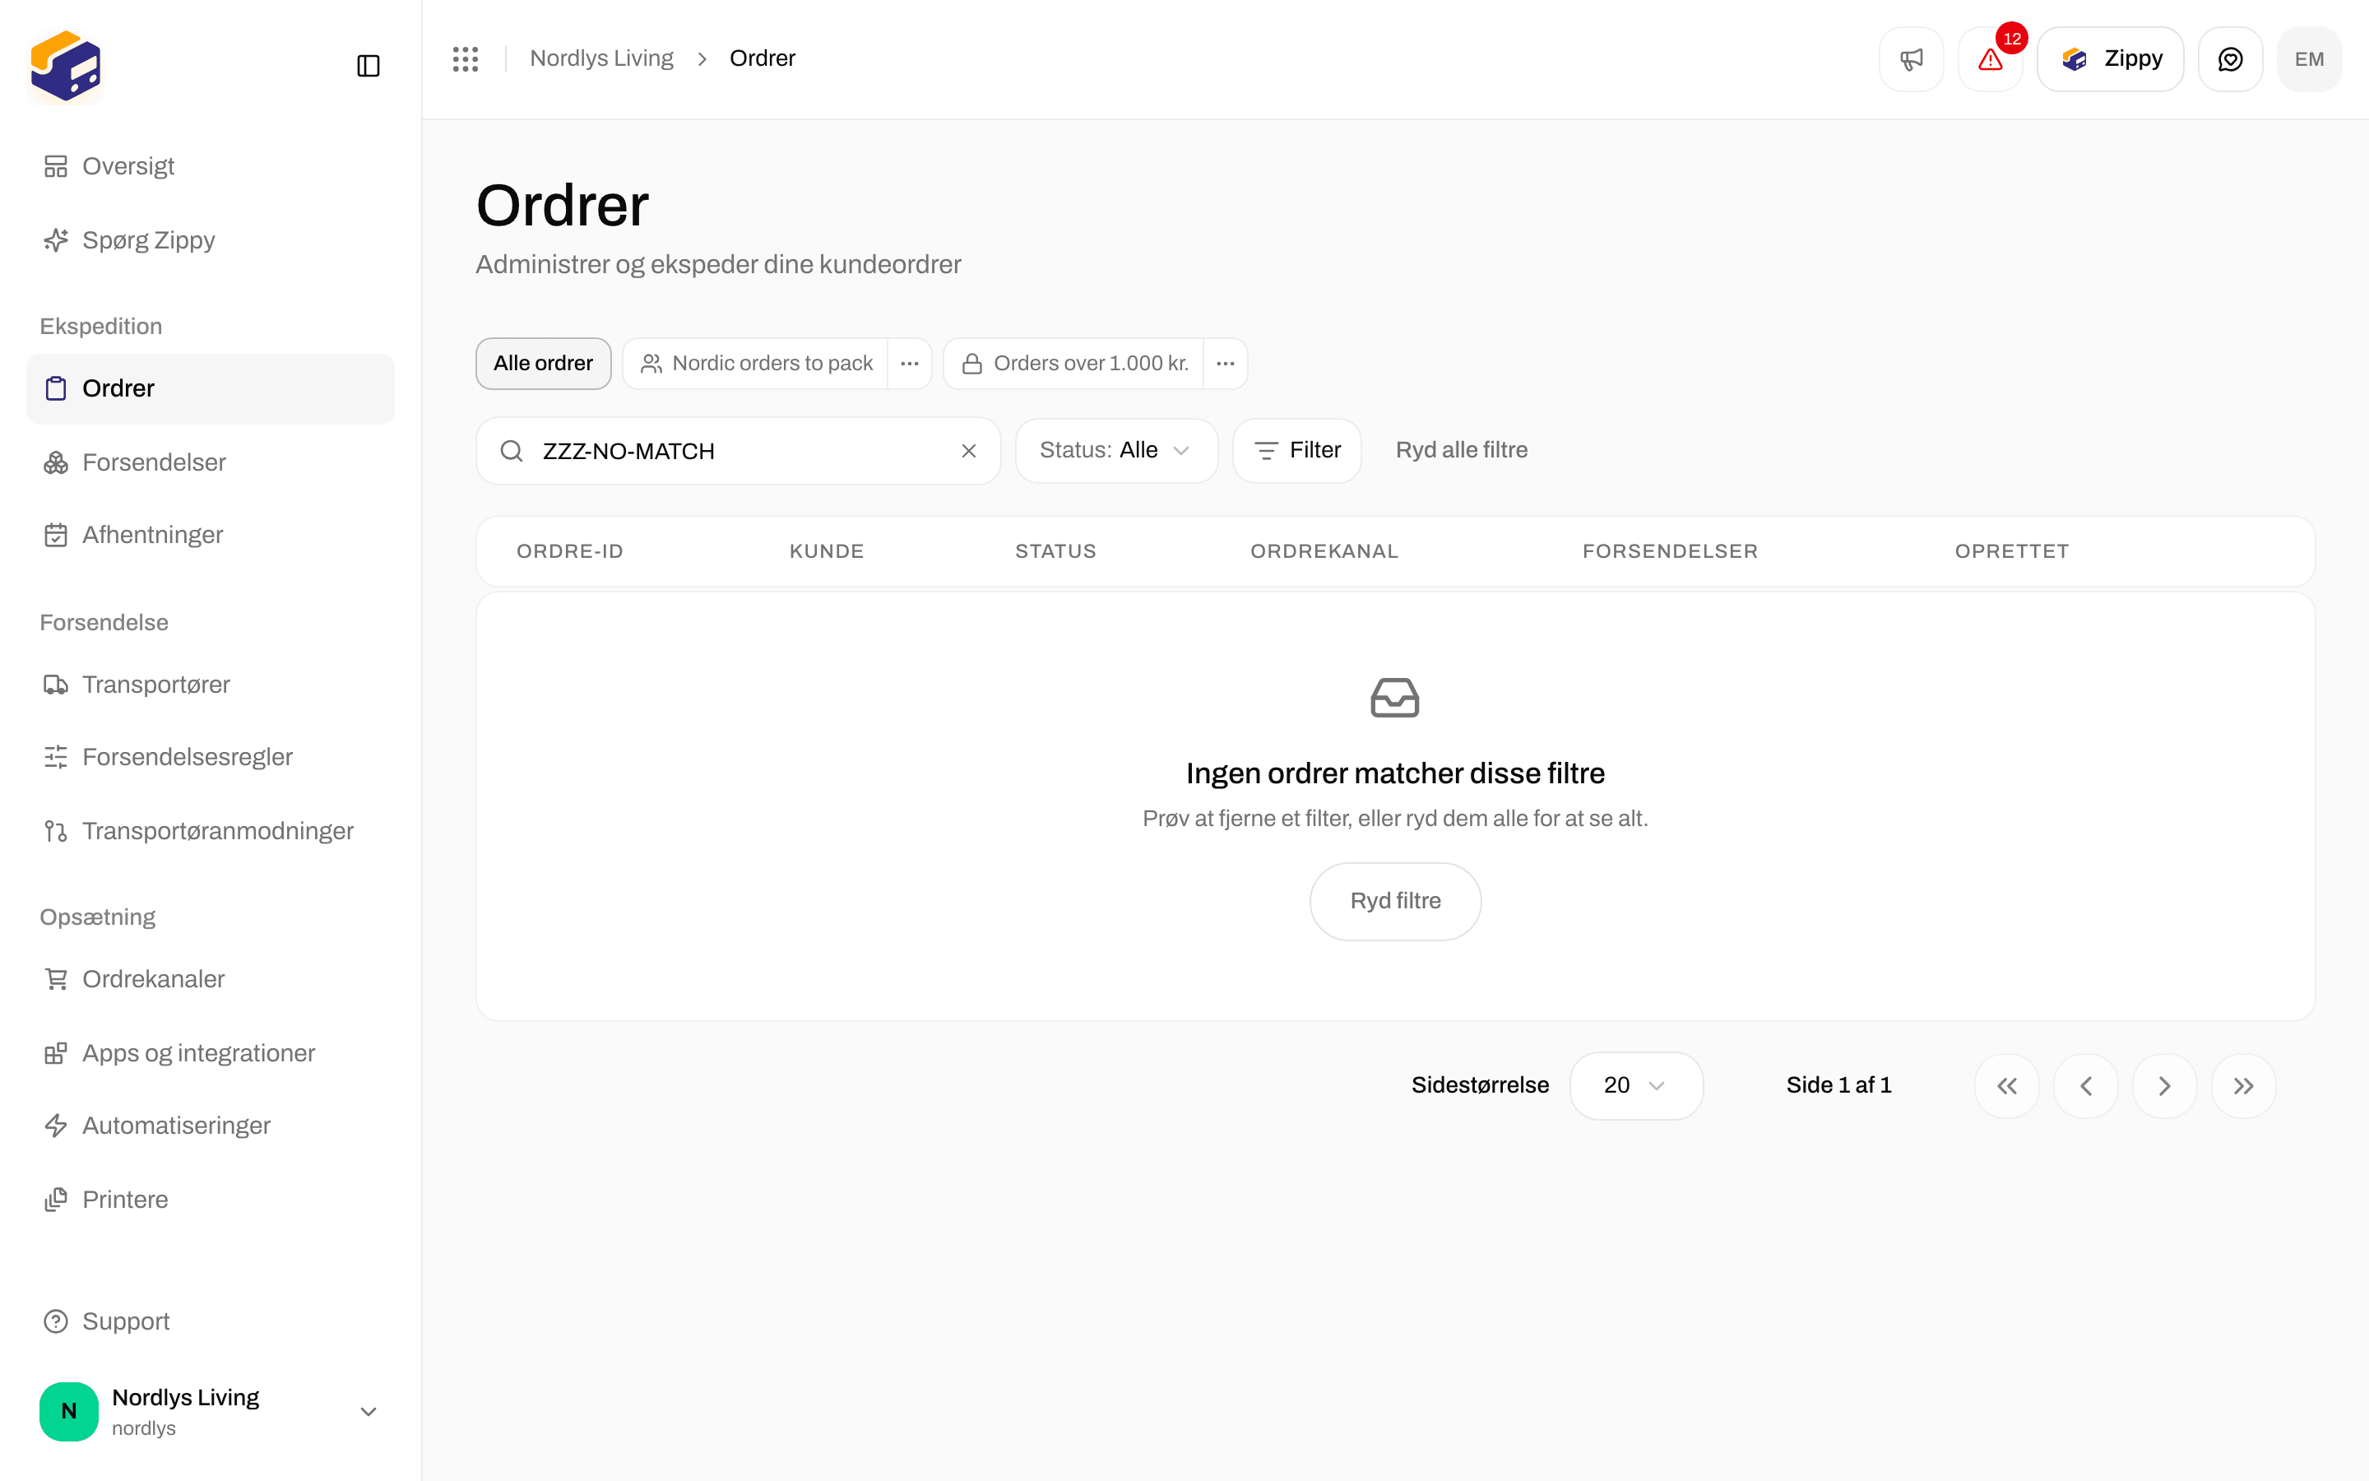
Task: Open Automatiseringer in the sidebar
Action: pos(210,1126)
